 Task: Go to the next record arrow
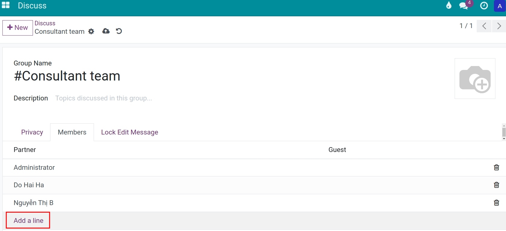pos(499,26)
